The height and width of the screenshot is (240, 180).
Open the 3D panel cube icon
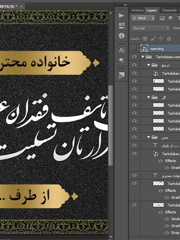121,25
